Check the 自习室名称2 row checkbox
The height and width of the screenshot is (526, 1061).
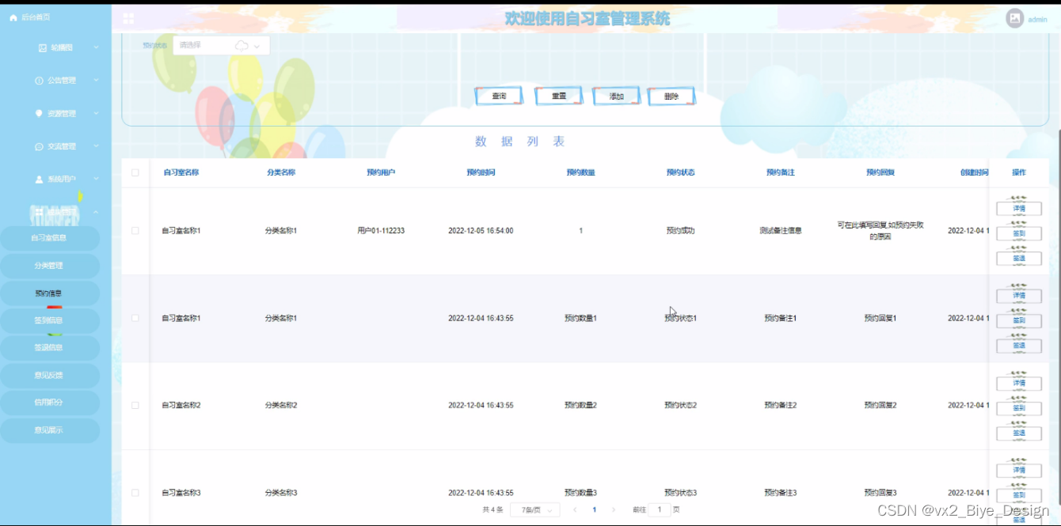click(135, 405)
